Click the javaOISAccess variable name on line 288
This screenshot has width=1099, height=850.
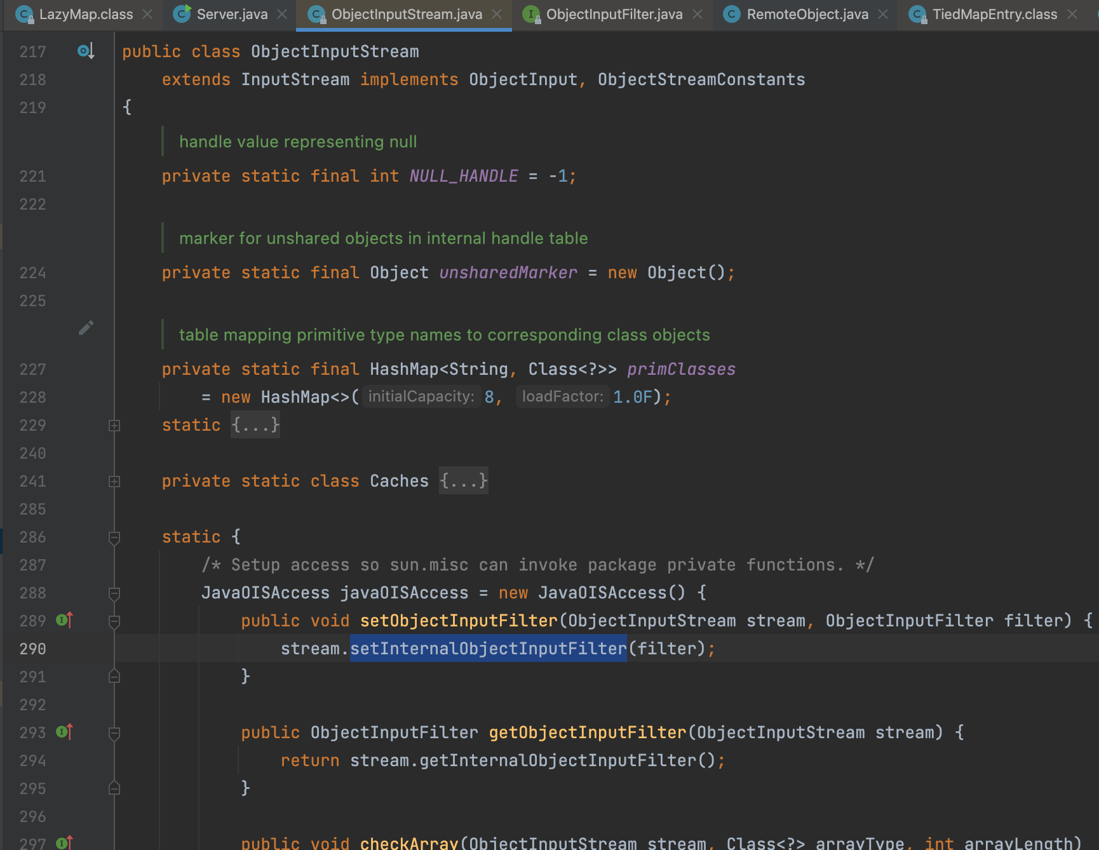[404, 592]
